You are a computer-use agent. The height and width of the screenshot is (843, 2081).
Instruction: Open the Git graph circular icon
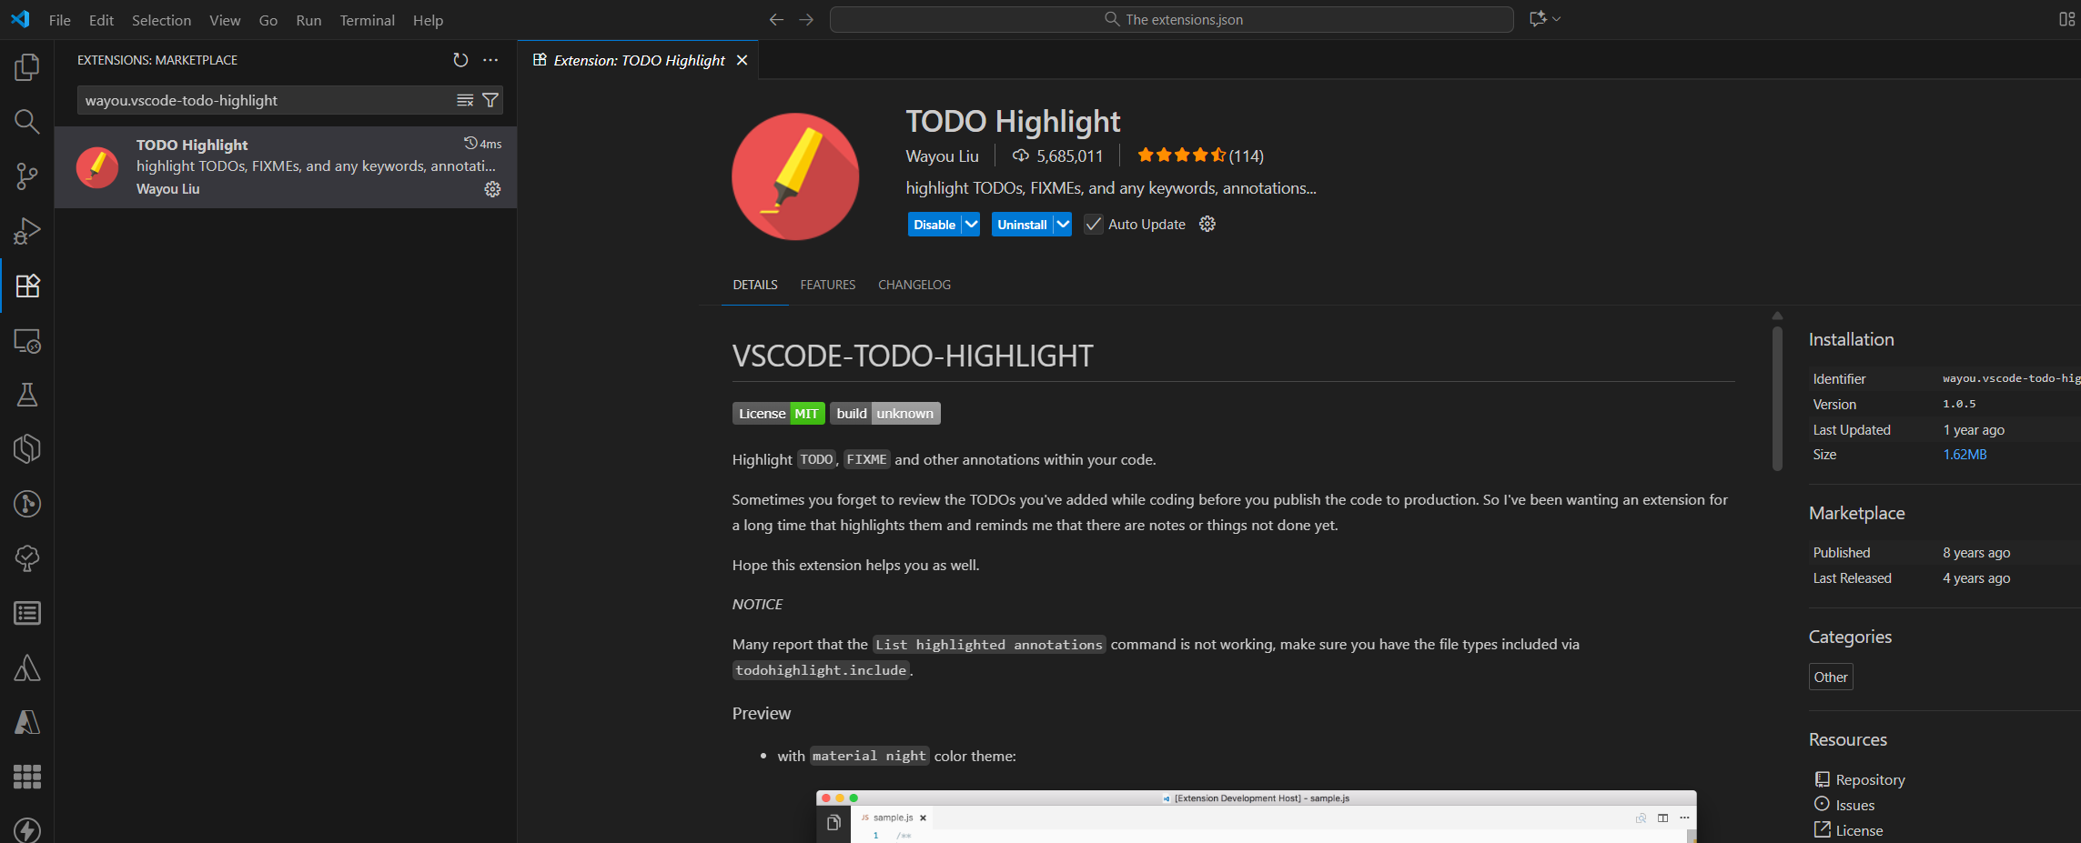point(27,504)
